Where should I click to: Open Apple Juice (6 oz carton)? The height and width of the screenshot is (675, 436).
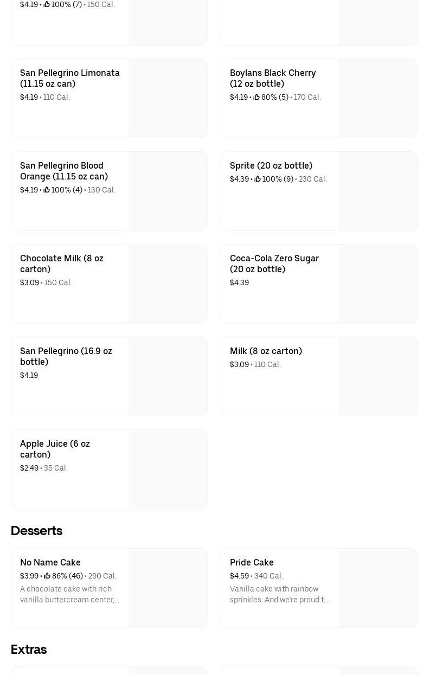(x=55, y=449)
